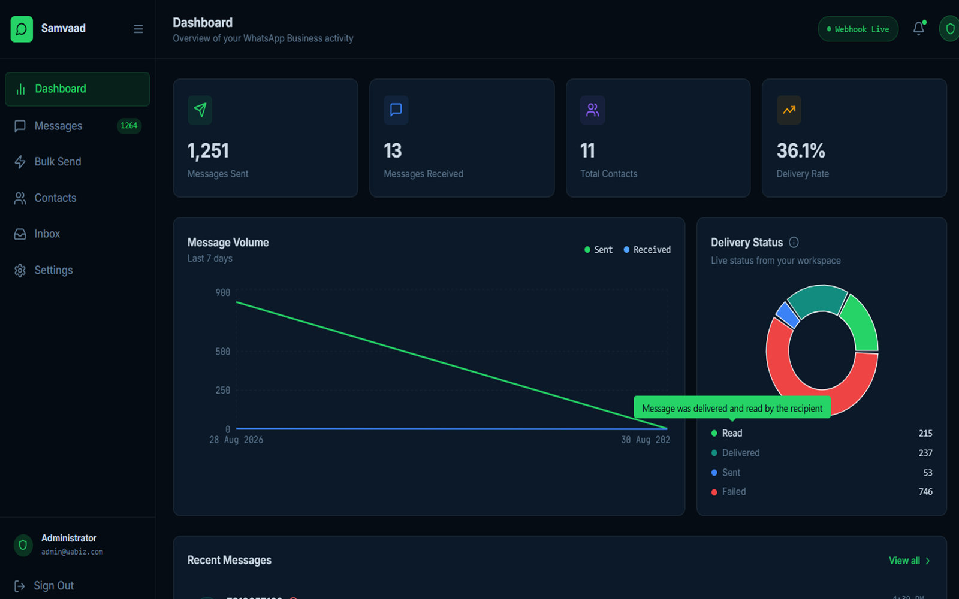The width and height of the screenshot is (959, 599).
Task: Click the 1,251 Messages Sent value
Action: pos(208,150)
